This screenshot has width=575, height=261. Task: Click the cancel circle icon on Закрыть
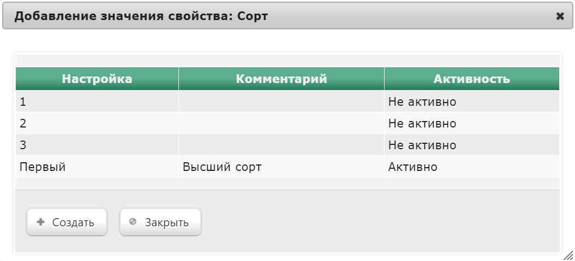133,221
